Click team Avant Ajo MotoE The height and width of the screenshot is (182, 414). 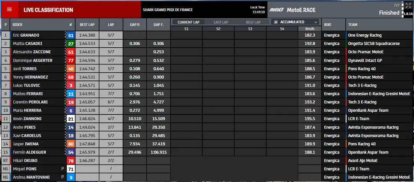point(363,161)
